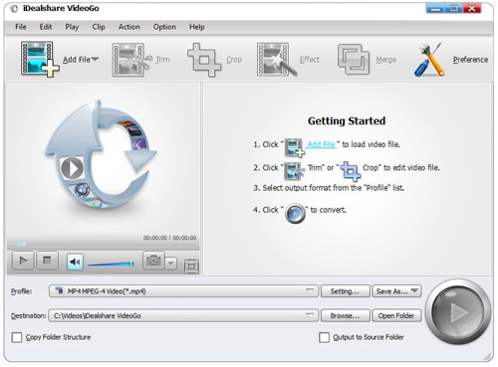Open the Action menu

tap(129, 27)
